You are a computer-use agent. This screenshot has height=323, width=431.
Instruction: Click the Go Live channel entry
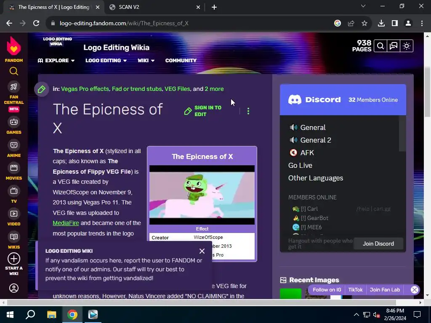pos(300,165)
